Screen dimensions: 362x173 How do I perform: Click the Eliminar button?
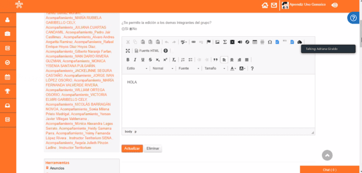click(153, 148)
